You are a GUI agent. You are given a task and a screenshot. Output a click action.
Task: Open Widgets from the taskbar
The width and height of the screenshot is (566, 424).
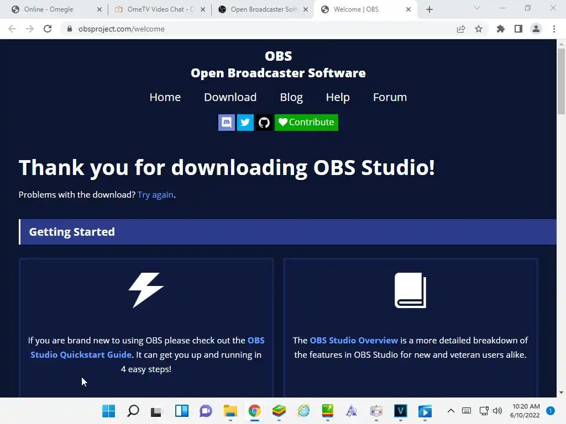pos(181,411)
